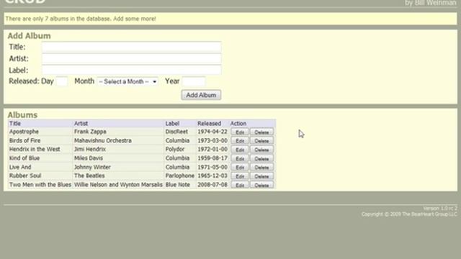This screenshot has width=461, height=259.
Task: Click the Title column header
Action: coord(15,123)
